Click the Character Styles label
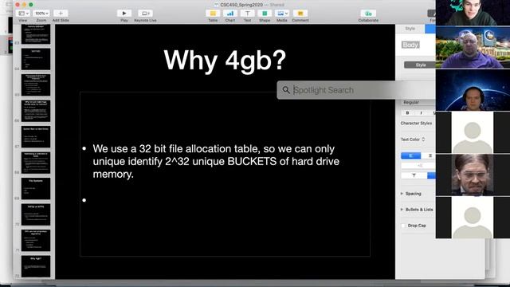 [x=416, y=124]
